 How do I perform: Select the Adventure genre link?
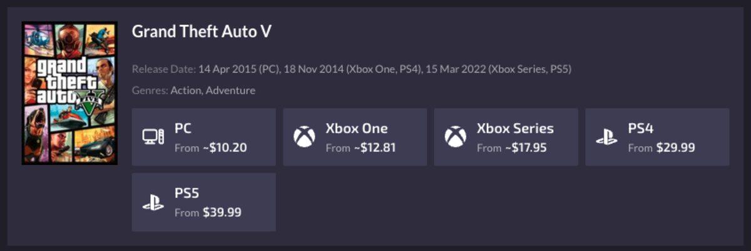(230, 91)
